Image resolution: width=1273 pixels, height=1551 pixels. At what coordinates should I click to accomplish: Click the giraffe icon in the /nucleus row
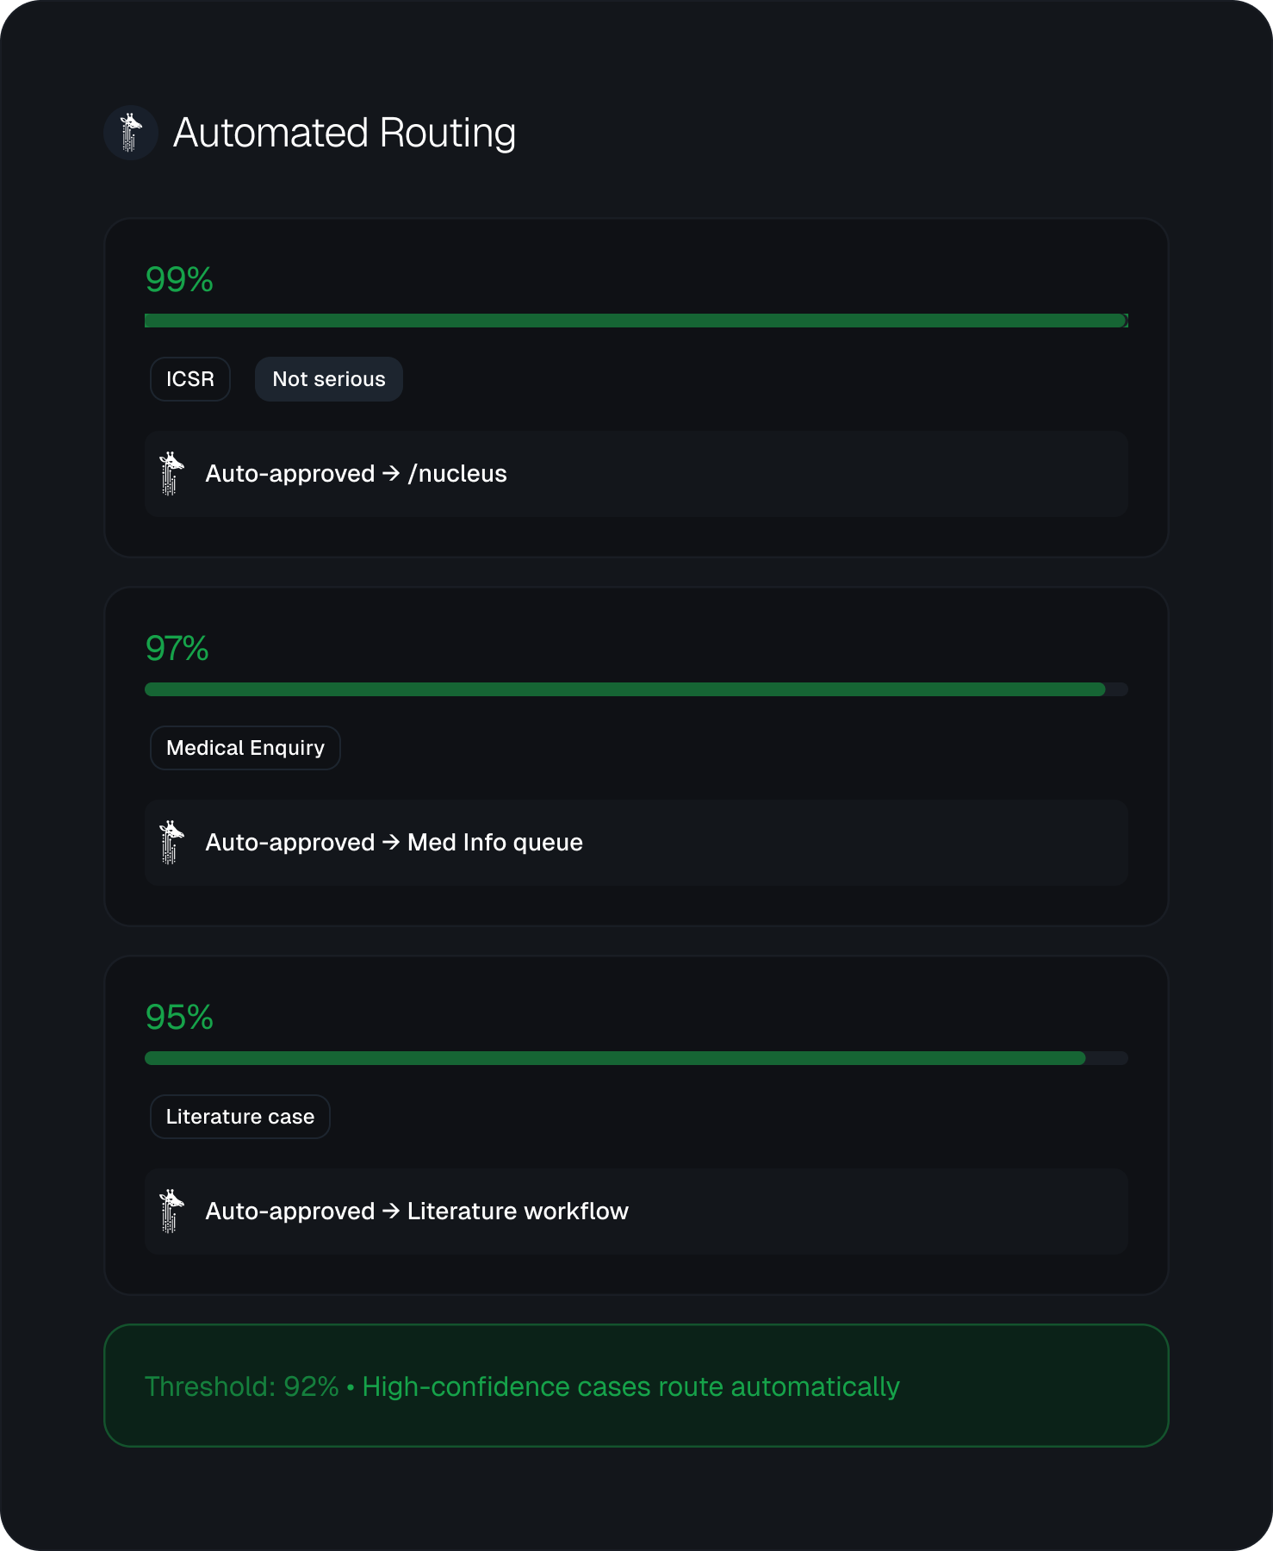click(x=171, y=473)
